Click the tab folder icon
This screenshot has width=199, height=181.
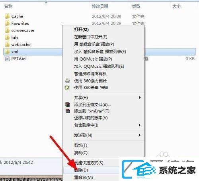pos(7,37)
